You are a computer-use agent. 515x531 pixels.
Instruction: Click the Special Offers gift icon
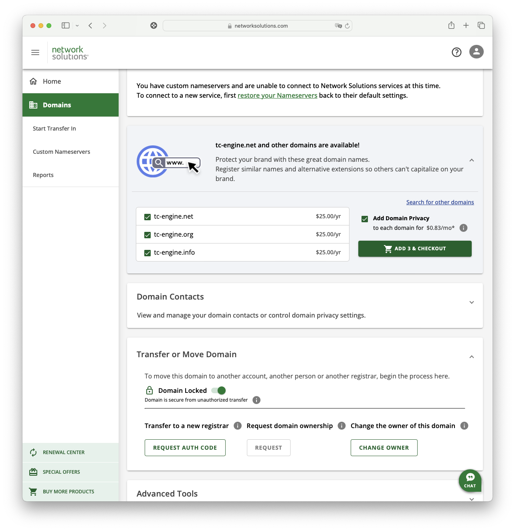(33, 472)
